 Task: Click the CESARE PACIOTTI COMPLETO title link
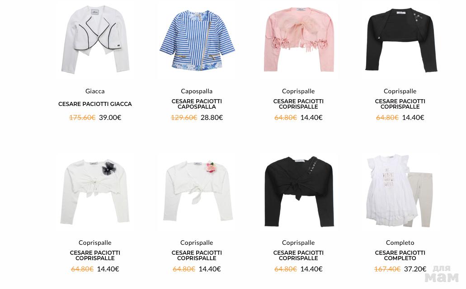[x=400, y=256]
